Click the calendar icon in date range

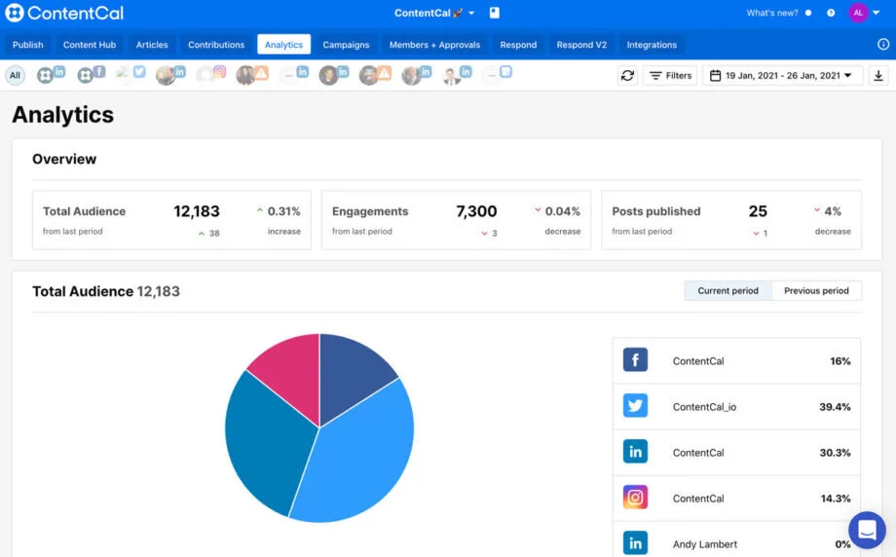coord(715,75)
